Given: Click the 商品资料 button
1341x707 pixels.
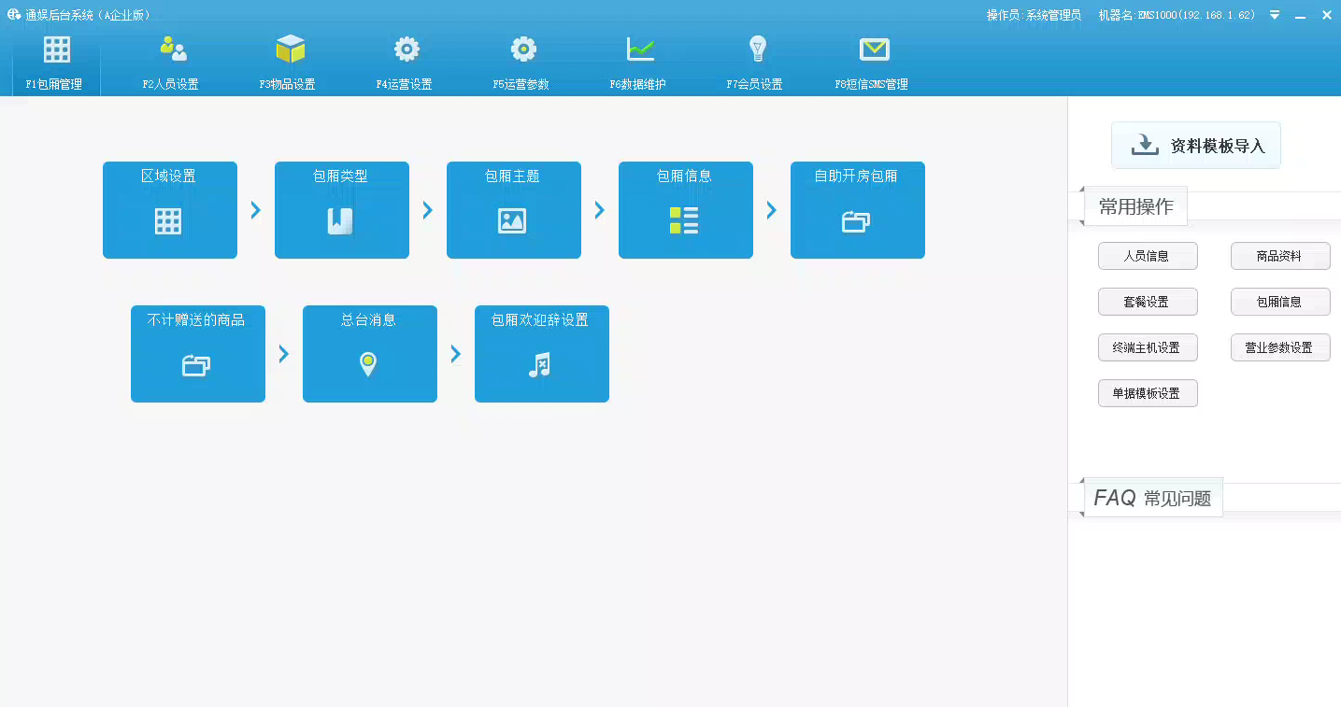Looking at the screenshot, I should pyautogui.click(x=1280, y=256).
